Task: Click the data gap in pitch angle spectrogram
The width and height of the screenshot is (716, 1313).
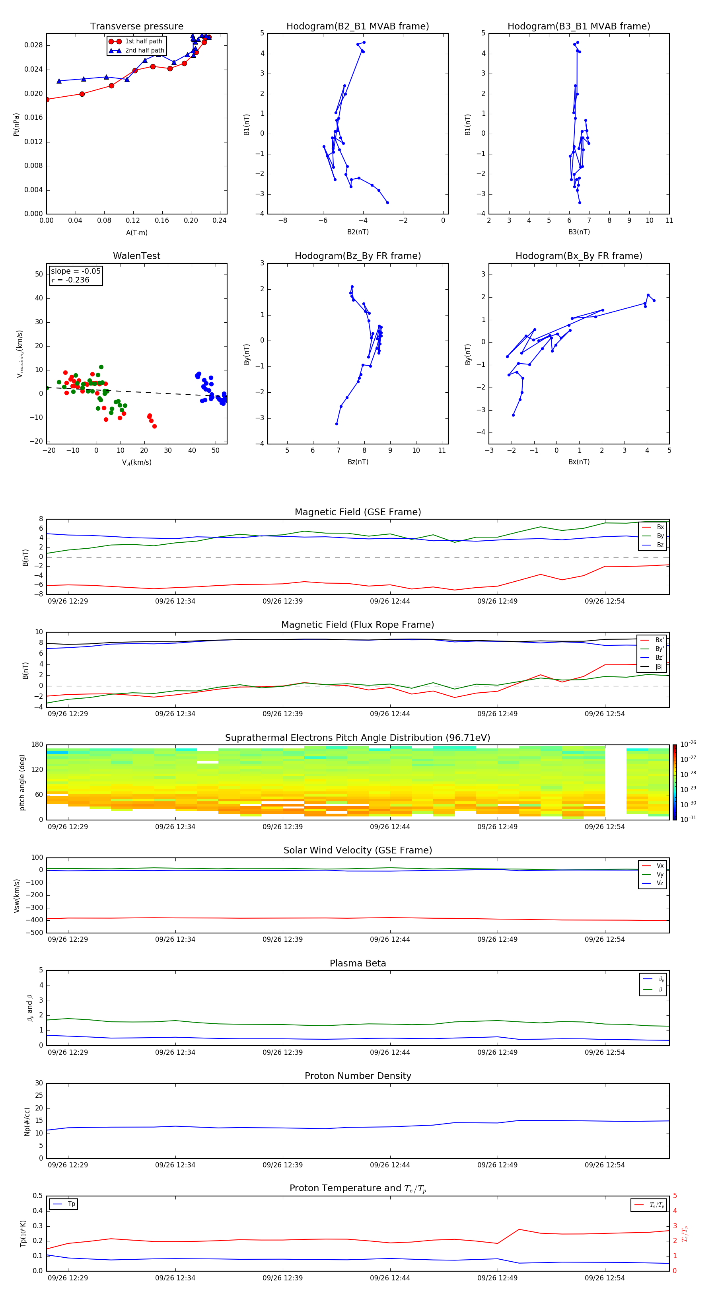Action: pyautogui.click(x=616, y=782)
